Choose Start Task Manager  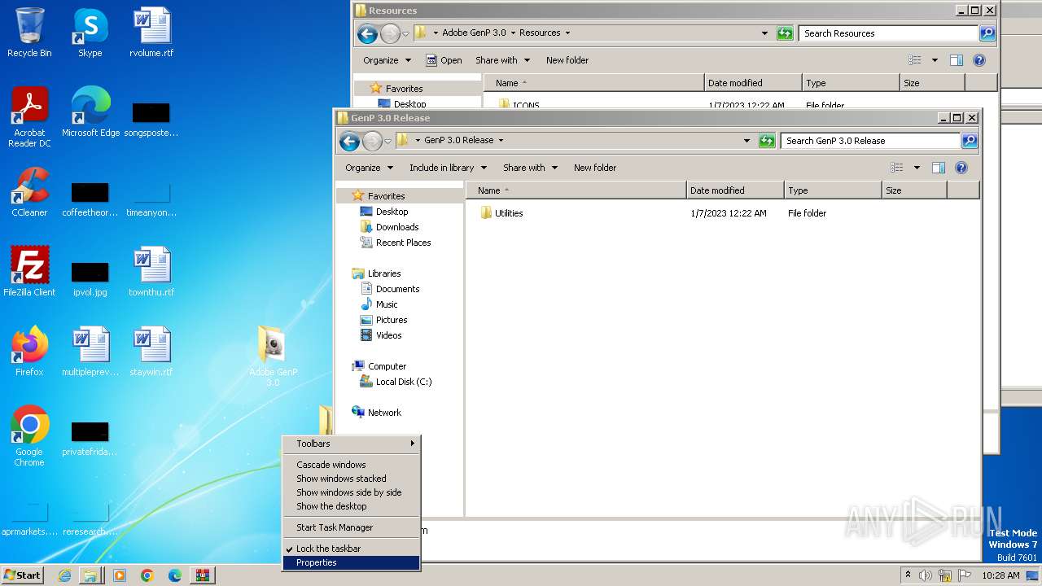click(x=351, y=527)
